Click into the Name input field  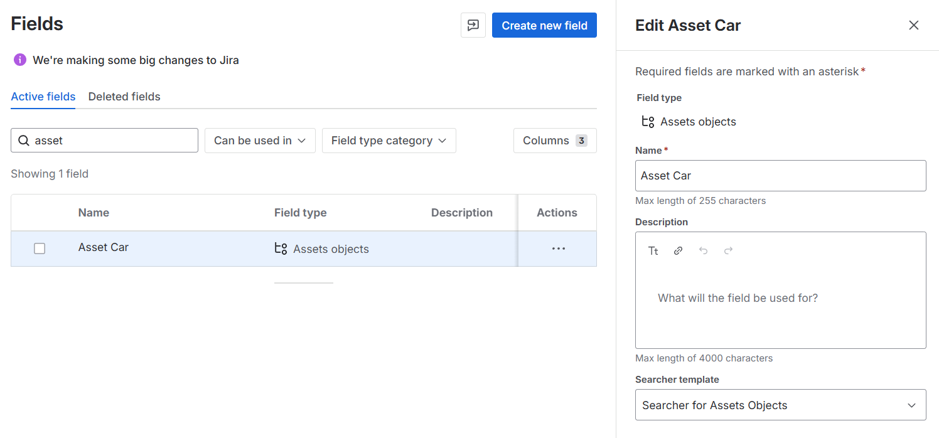coord(780,176)
